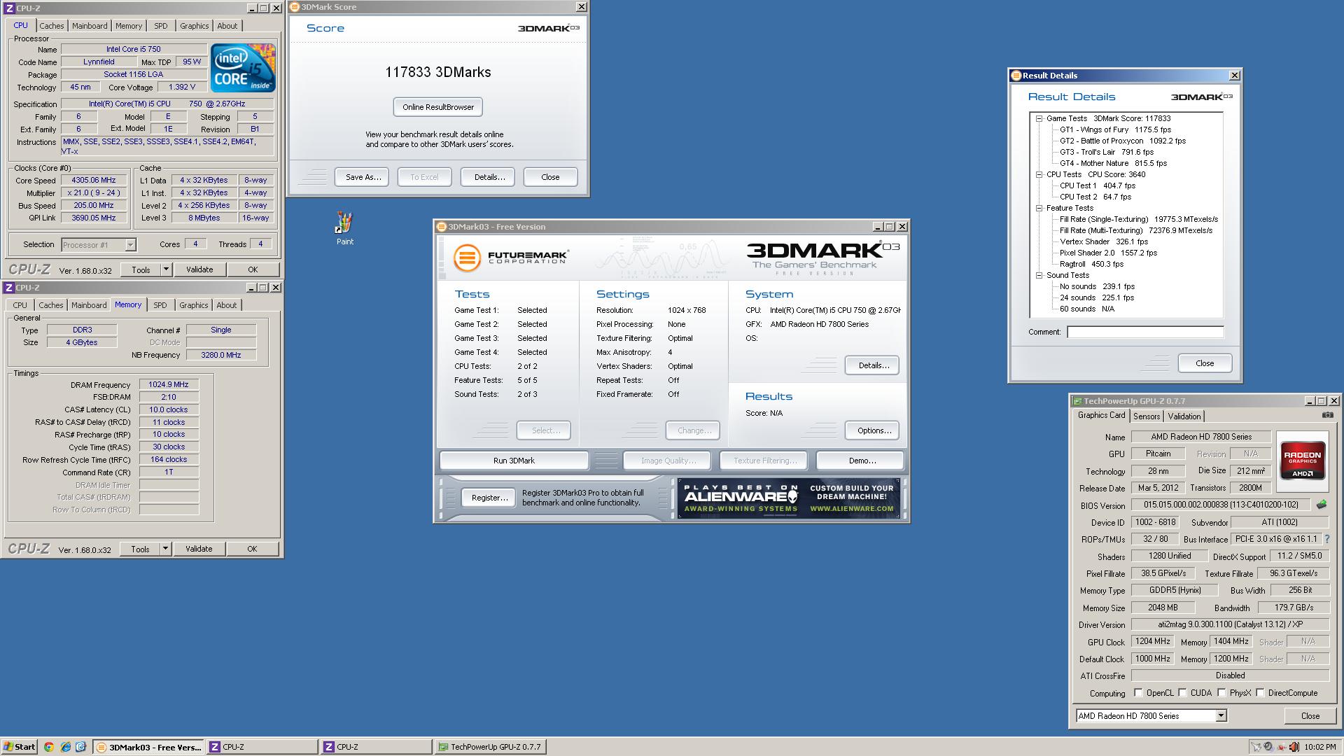
Task: Click the Bus Interface question mark icon
Action: click(x=1327, y=539)
